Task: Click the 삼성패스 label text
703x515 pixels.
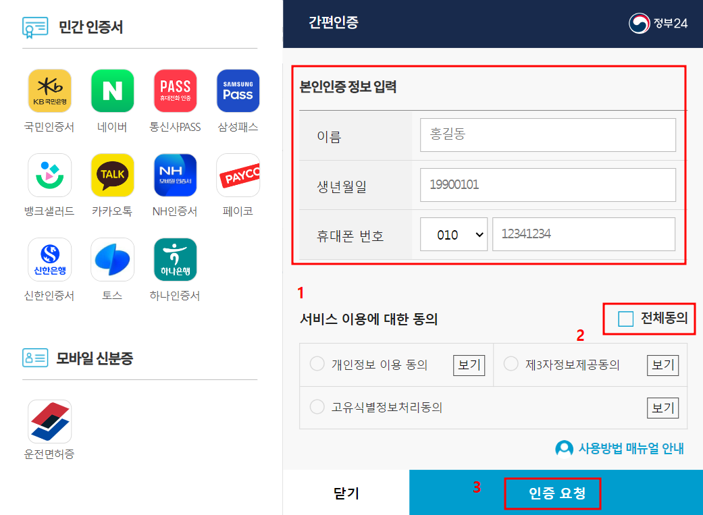Action: 238,128
